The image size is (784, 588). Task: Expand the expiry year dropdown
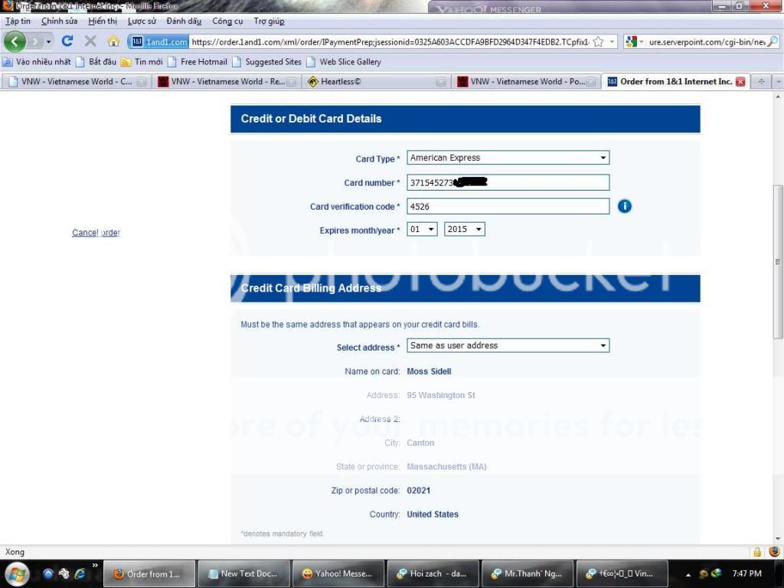(464, 229)
